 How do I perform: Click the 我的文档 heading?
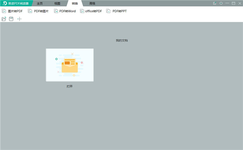click(122, 41)
